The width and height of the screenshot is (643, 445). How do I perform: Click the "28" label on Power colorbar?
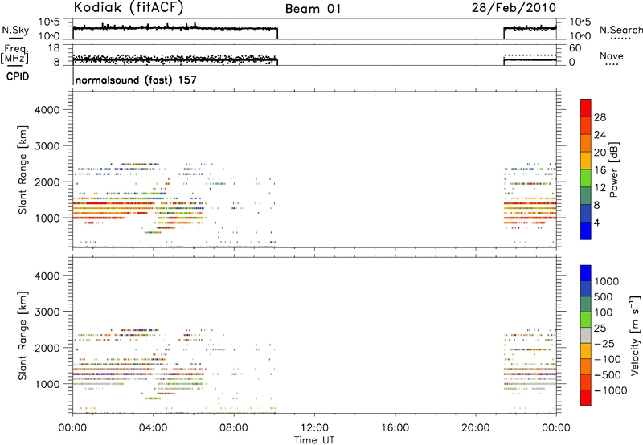coord(600,117)
